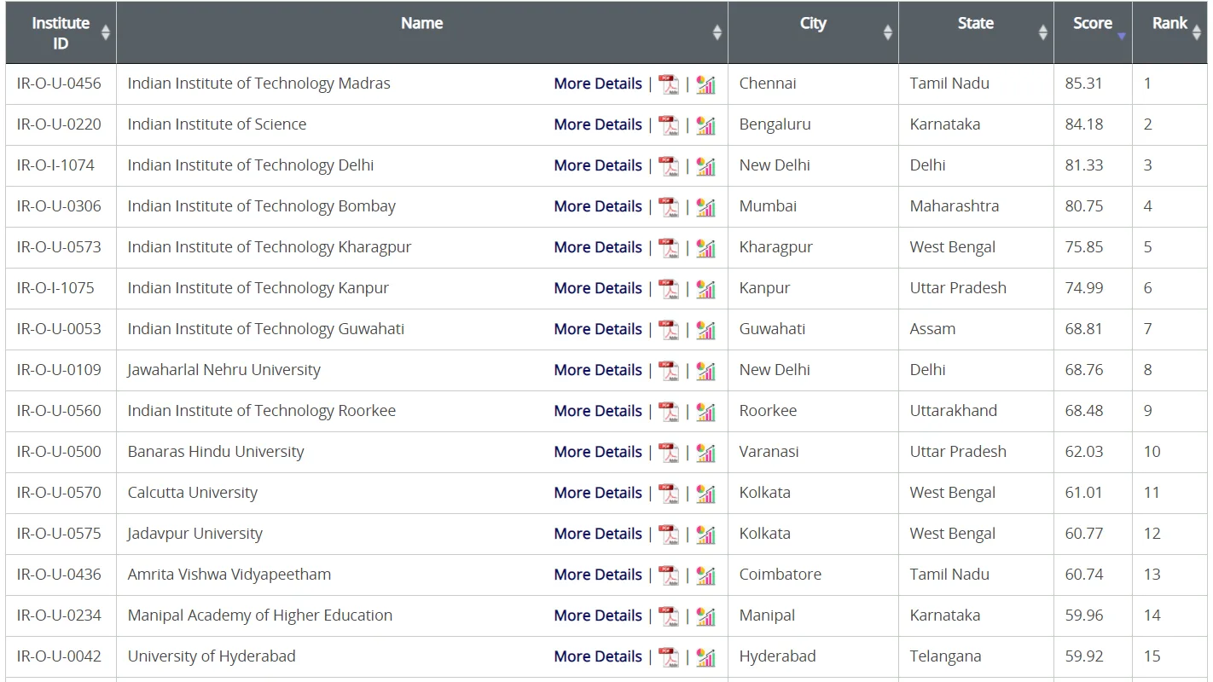Image resolution: width=1213 pixels, height=682 pixels.
Task: View the chart icon for Banaras Hindu University
Action: point(705,453)
